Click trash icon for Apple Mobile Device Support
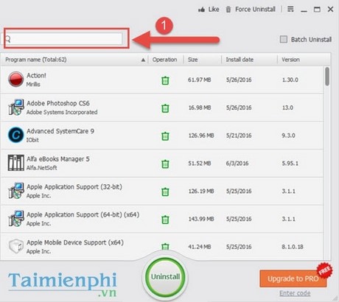 click(165, 246)
